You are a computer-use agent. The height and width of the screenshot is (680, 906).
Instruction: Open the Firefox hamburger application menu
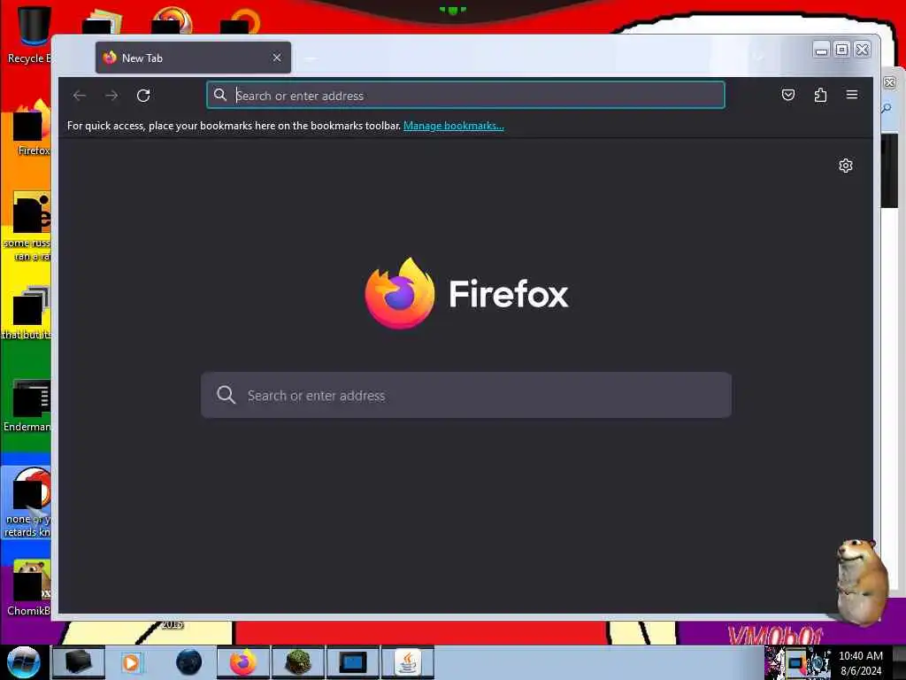coord(852,95)
